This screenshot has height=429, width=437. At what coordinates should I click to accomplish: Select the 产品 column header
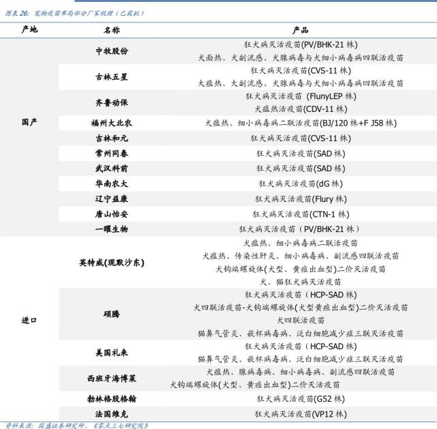point(301,30)
